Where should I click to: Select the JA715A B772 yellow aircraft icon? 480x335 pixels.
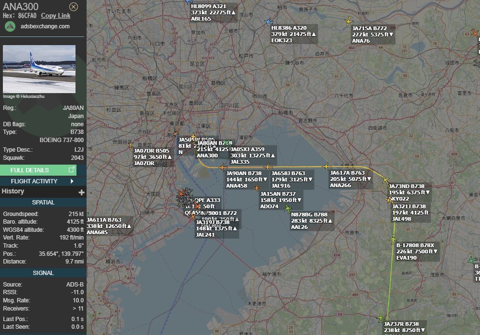click(348, 21)
